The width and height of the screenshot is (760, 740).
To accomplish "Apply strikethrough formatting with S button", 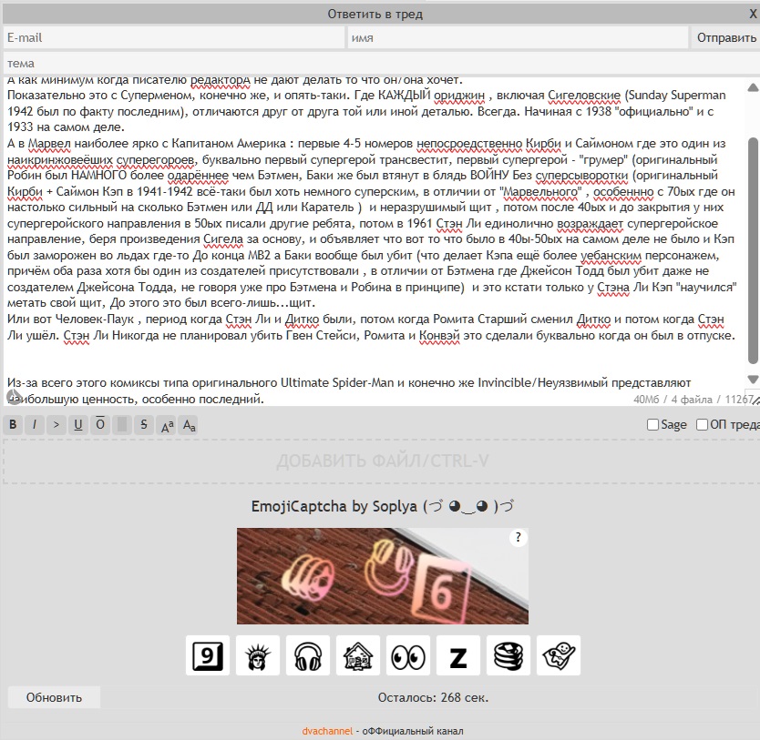I will [144, 425].
